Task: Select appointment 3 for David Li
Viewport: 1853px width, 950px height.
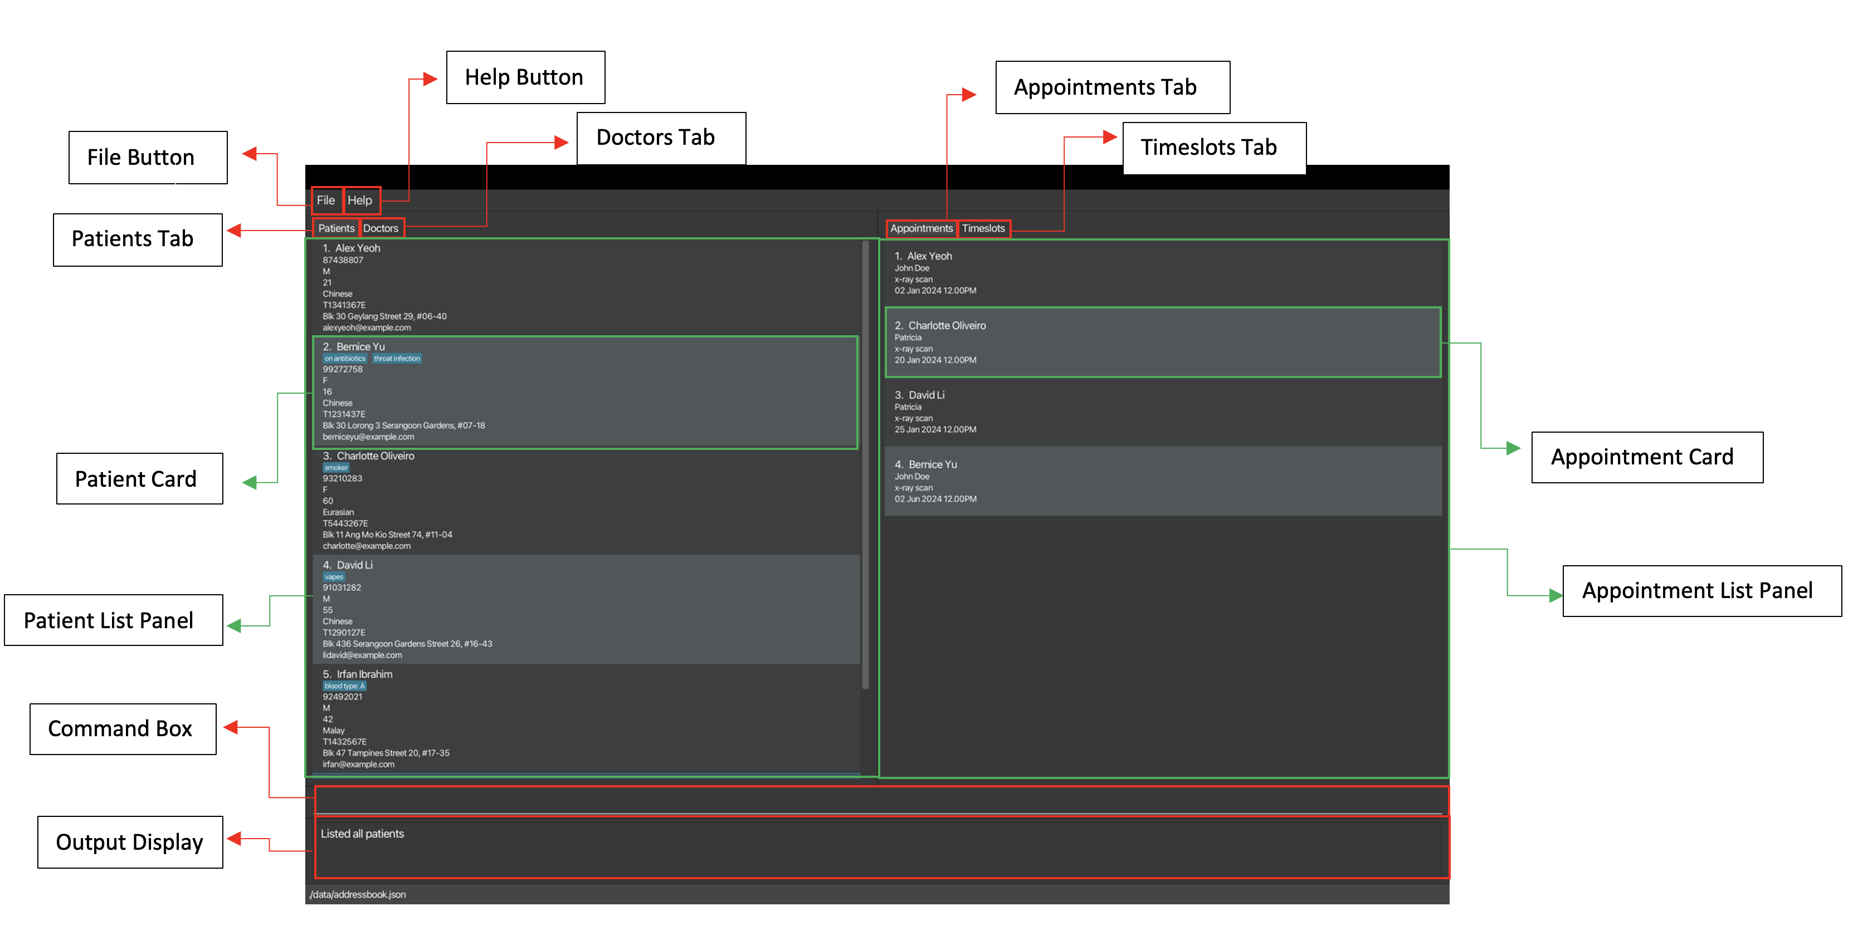Action: pos(1163,412)
